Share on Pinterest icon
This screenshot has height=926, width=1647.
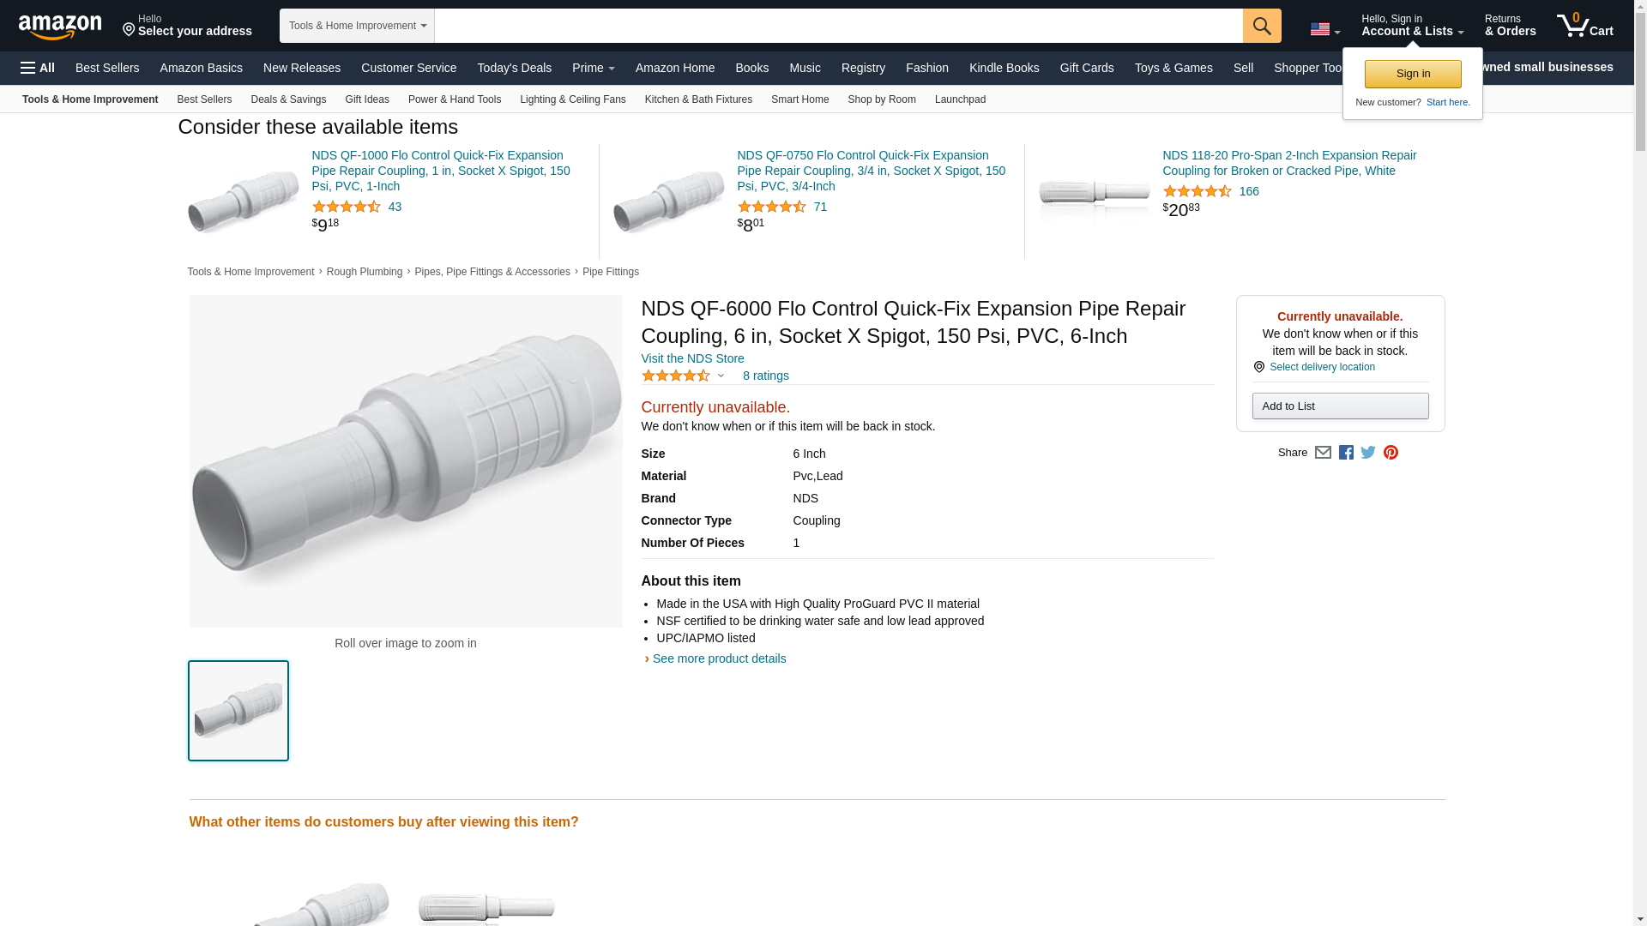1391,453
